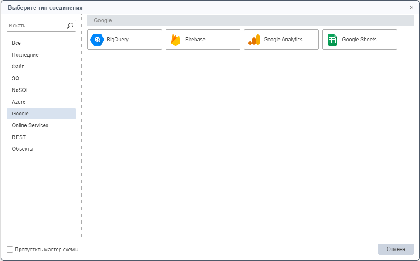Open the Объекты category
420x261 pixels.
tap(23, 149)
